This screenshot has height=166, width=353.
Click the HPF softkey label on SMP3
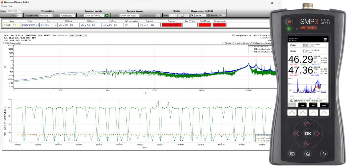[x=302, y=105]
